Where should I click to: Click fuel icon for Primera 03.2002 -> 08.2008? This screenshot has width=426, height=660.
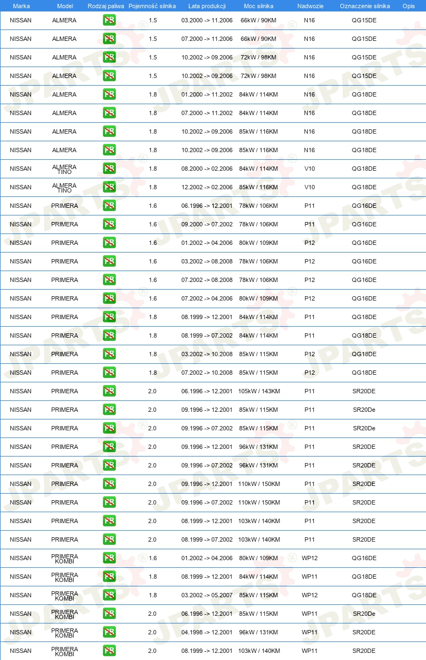pos(109,261)
